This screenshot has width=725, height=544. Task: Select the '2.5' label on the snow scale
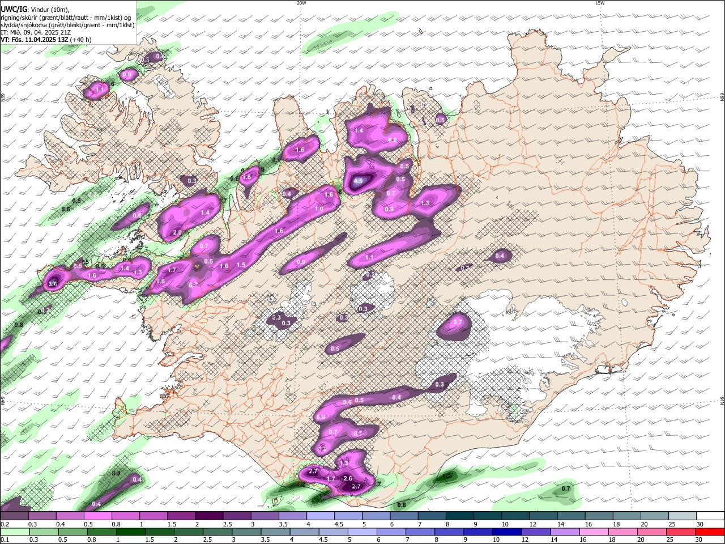227,524
